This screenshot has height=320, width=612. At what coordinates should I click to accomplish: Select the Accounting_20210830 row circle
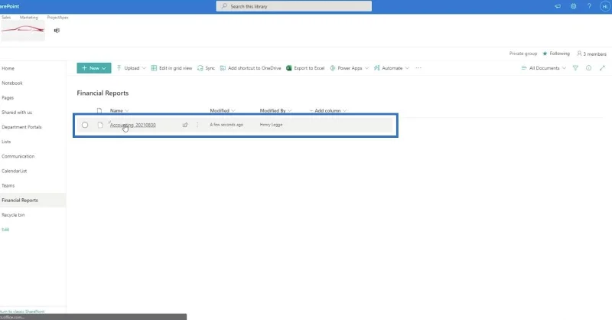[85, 125]
